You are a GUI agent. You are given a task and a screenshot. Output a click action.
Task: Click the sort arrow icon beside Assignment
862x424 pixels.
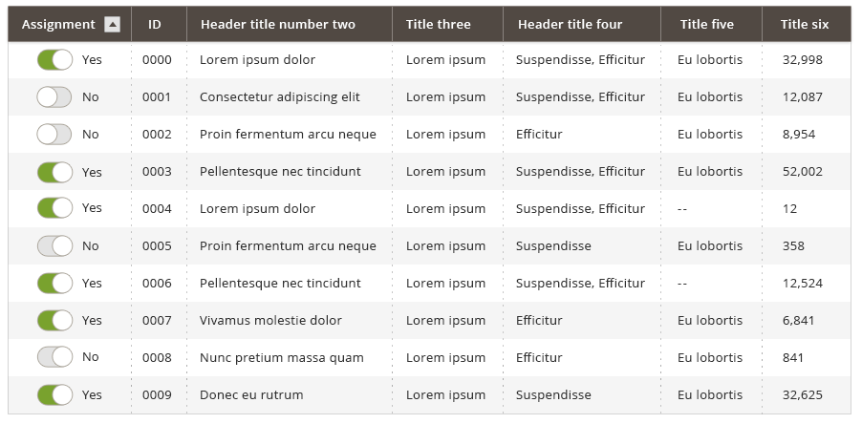(x=112, y=24)
